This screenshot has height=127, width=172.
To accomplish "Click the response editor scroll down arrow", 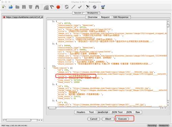I will [x=168, y=105].
